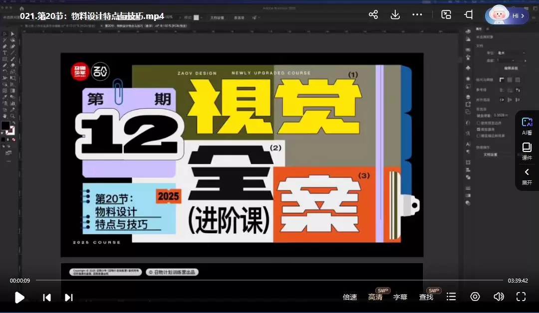539x313 pixels.
Task: Click the black Fill color swatch
Action: click(5, 126)
